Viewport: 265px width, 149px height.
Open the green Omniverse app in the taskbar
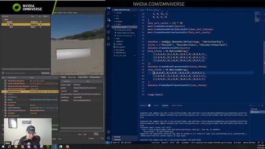(48, 147)
